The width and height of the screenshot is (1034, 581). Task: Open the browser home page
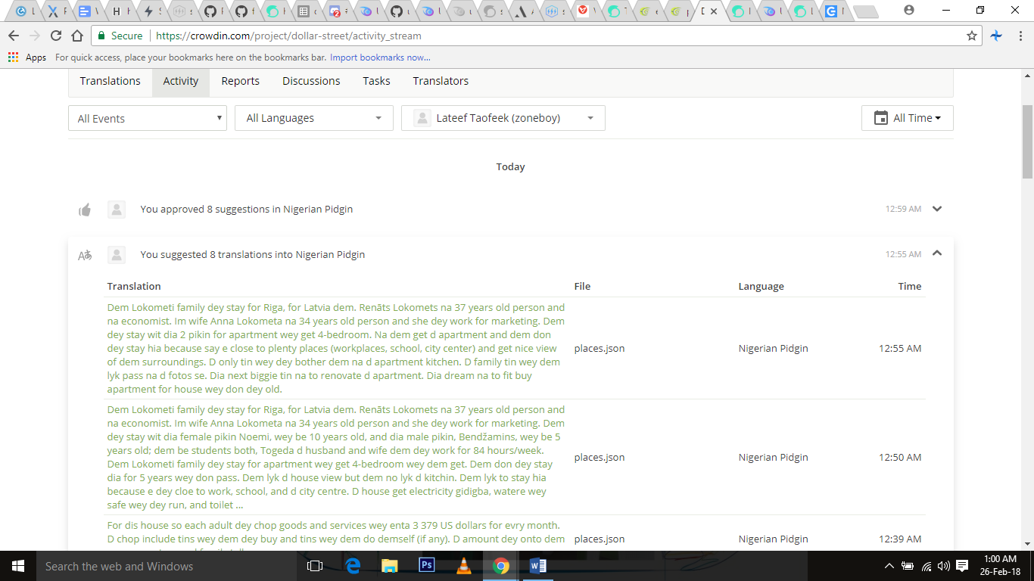(x=76, y=36)
